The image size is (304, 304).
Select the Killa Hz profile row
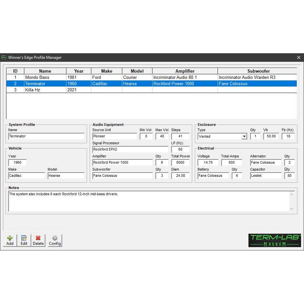point(33,90)
